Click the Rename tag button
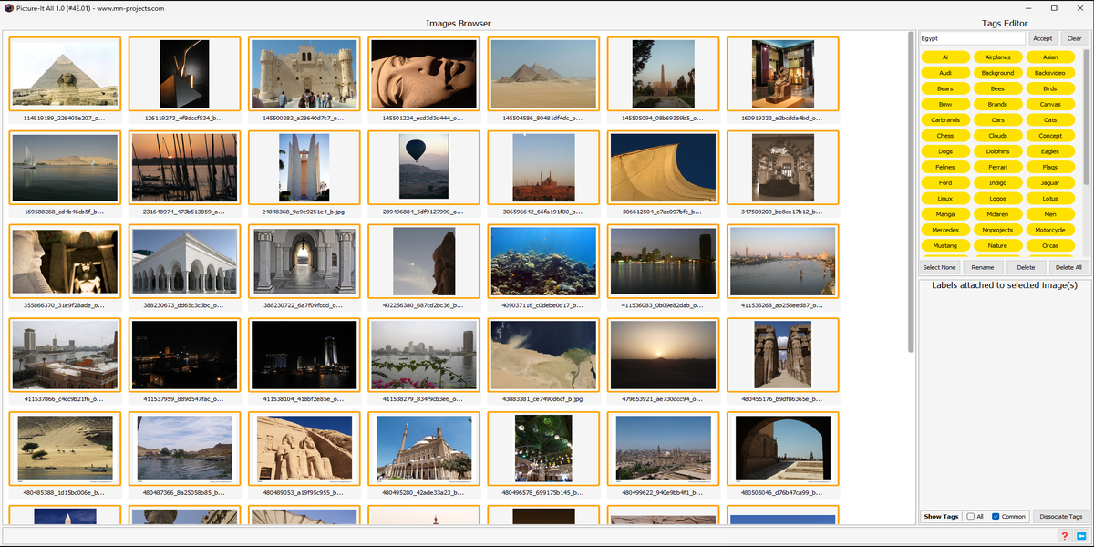1094x547 pixels. tap(983, 267)
